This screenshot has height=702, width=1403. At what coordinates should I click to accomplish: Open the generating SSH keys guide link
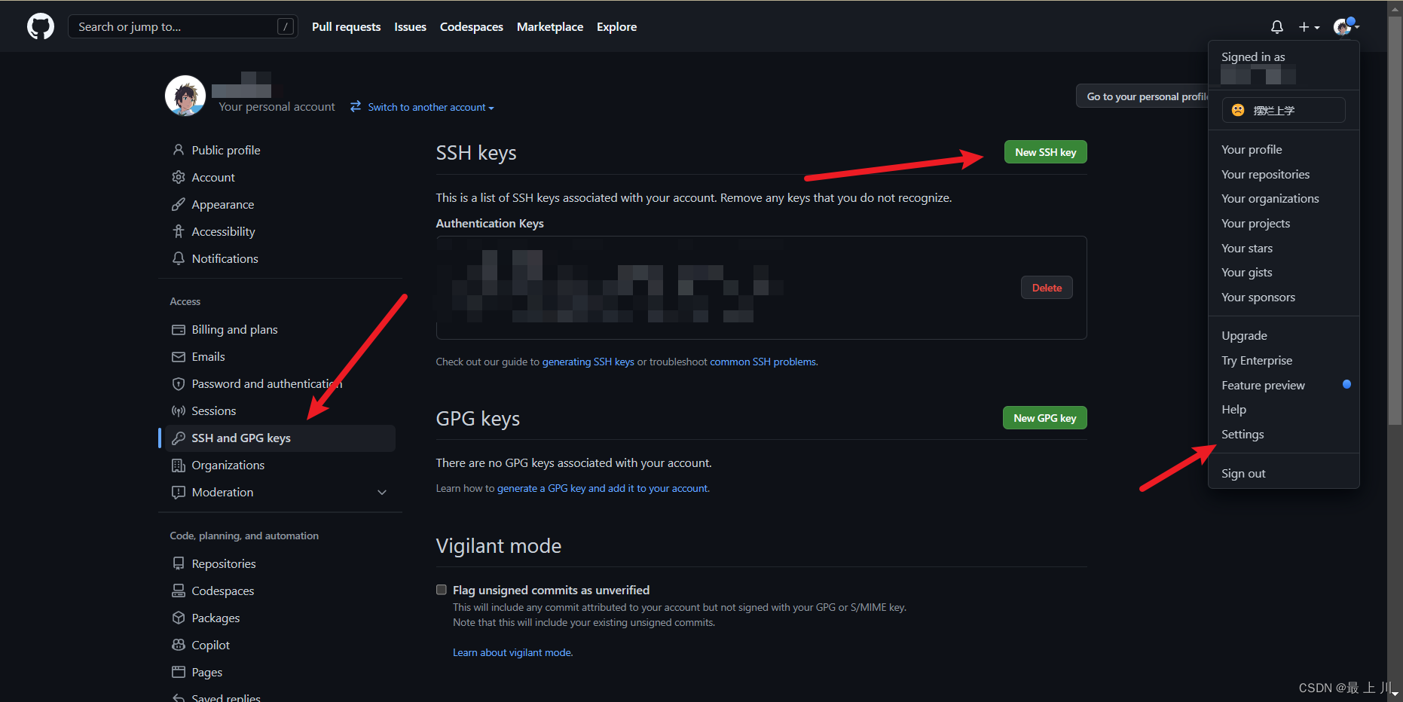click(x=588, y=362)
